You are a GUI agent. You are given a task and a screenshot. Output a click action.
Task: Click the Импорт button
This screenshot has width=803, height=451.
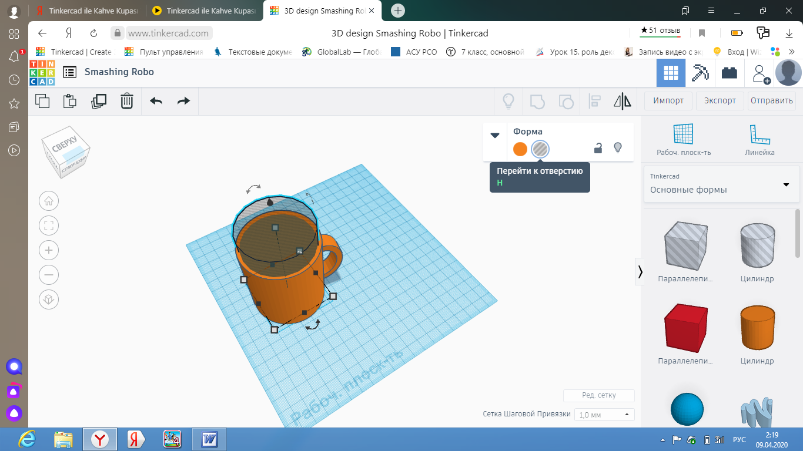668,100
